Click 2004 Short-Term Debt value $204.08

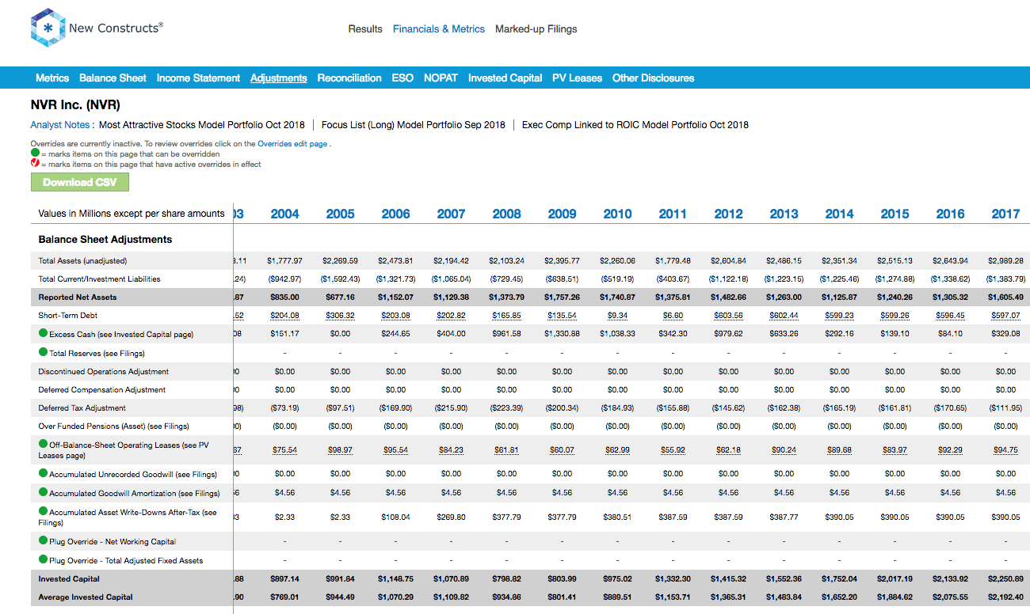[284, 315]
